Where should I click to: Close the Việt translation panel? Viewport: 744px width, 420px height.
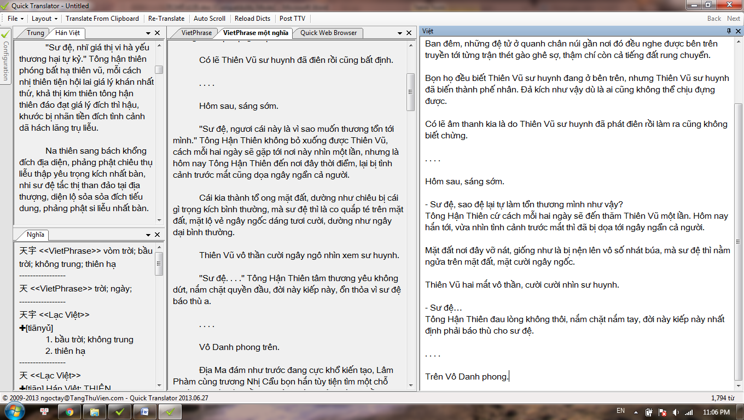[737, 31]
